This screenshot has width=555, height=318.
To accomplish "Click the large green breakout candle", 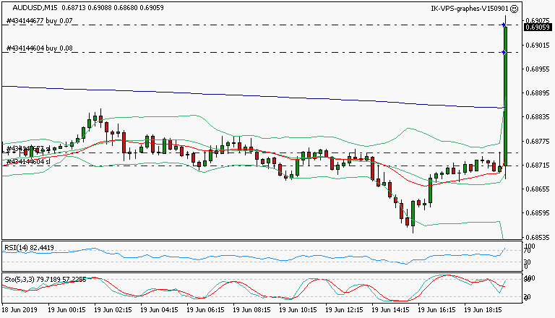I will click(x=506, y=94).
